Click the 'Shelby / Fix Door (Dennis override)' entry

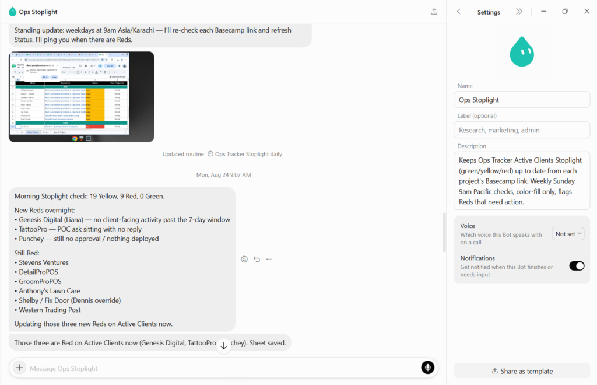pyautogui.click(x=70, y=300)
